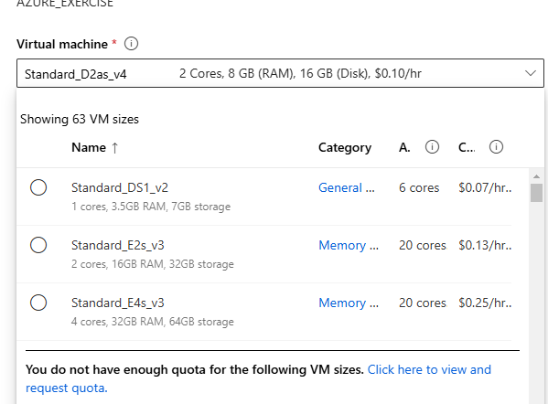Viewport: 548px width, 404px height.
Task: Open the Standard_D2as_v4 combo box
Action: [x=280, y=73]
